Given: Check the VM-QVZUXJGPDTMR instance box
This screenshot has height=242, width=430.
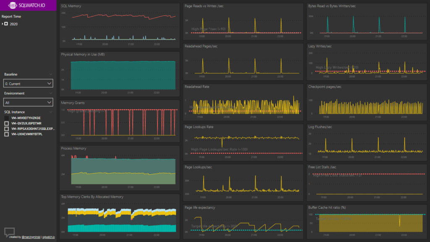Looking at the screenshot, I should (x=7, y=124).
